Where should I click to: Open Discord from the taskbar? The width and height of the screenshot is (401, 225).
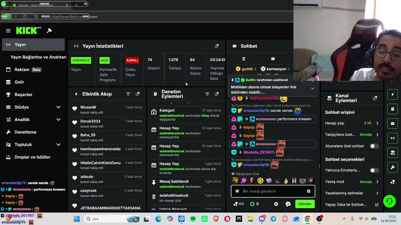262,219
